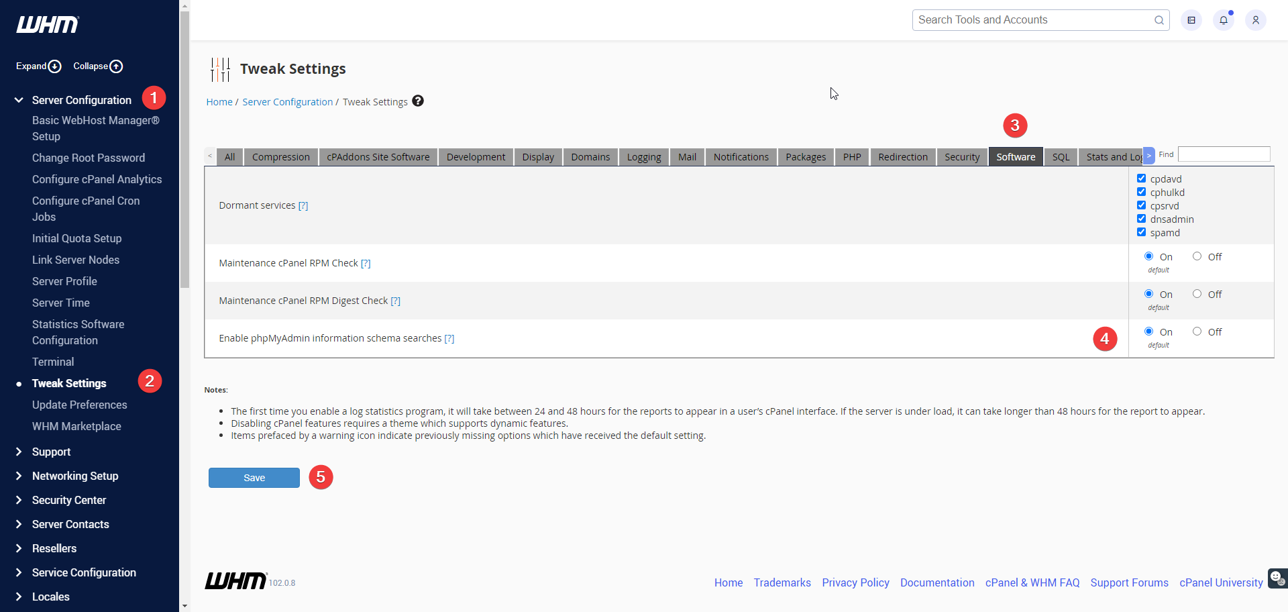Image resolution: width=1288 pixels, height=612 pixels.
Task: Click the sidebar scrollbar thumb
Action: click(184, 150)
